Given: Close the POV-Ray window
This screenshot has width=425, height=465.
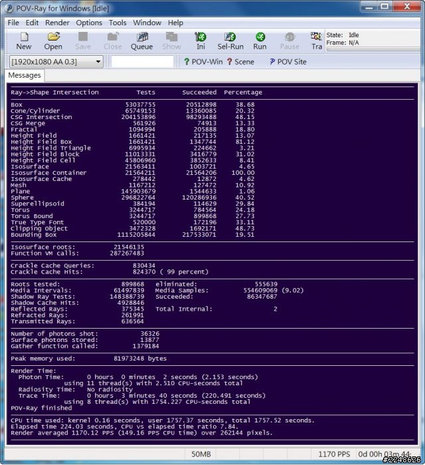Looking at the screenshot, I should [407, 7].
